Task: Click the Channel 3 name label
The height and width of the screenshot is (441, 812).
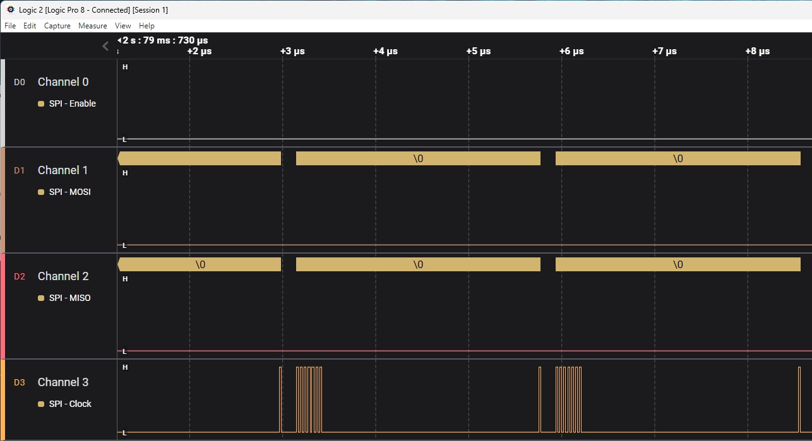Action: (x=63, y=382)
